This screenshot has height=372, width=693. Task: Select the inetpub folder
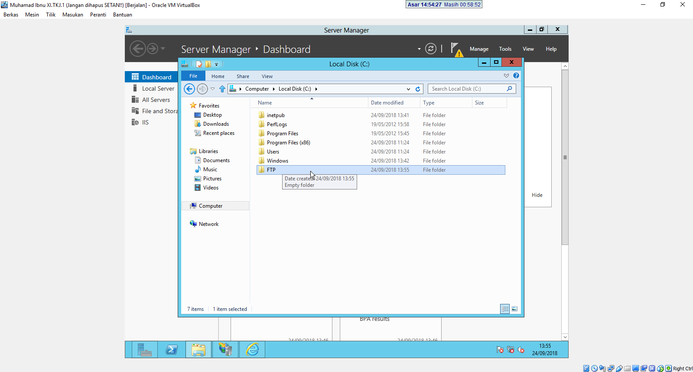276,115
